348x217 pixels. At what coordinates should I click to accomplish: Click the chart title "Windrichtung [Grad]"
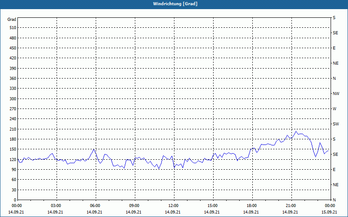[x=175, y=4]
